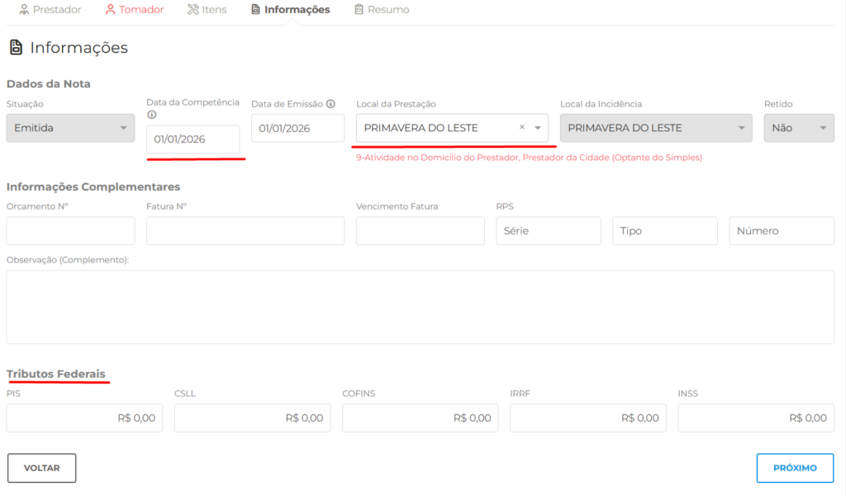Click the Informações tab document icon
The height and width of the screenshot is (496, 846).
click(255, 10)
